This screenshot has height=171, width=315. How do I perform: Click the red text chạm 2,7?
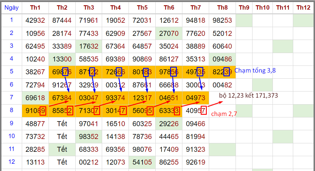coord(224,114)
